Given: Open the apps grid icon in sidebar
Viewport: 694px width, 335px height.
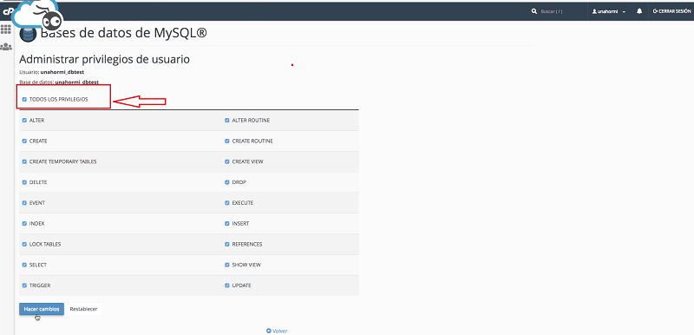Looking at the screenshot, I should (5, 30).
